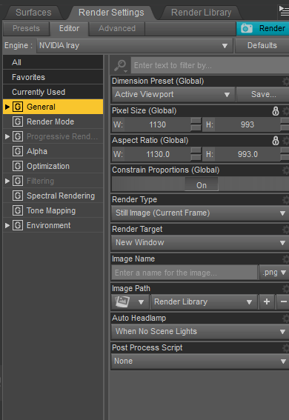The image size is (289, 420).
Task: Click the G icon beside Render Mode
Action: tap(18, 121)
